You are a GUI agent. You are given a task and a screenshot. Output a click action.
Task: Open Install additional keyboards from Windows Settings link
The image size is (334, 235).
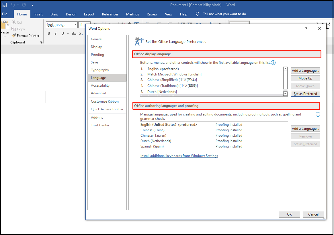179,156
